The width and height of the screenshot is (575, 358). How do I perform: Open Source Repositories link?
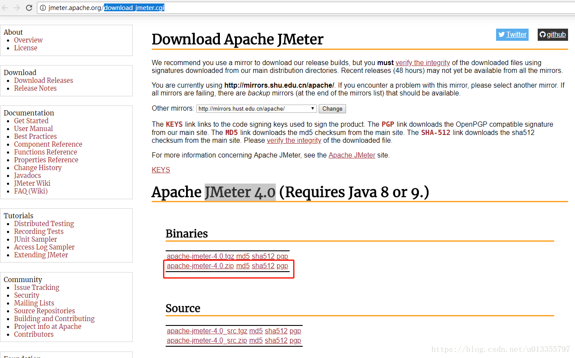(44, 311)
